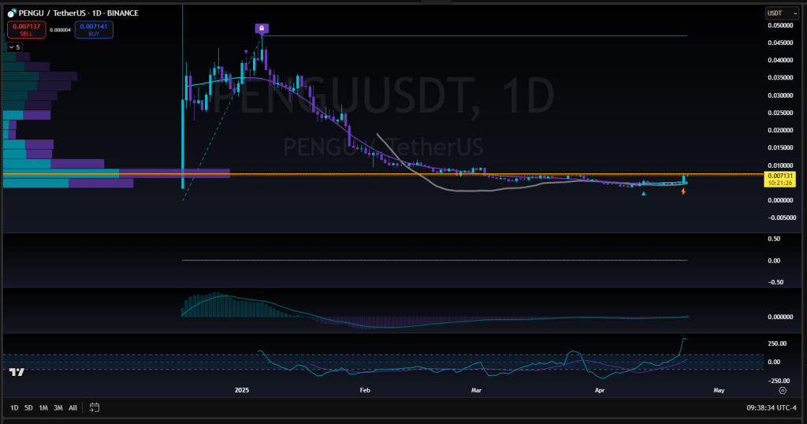Click the Mar time axis label

click(476, 390)
